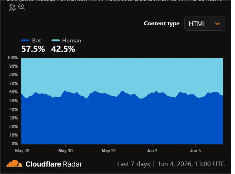
Task: Click the 100% y-axis label
Action: (x=12, y=58)
